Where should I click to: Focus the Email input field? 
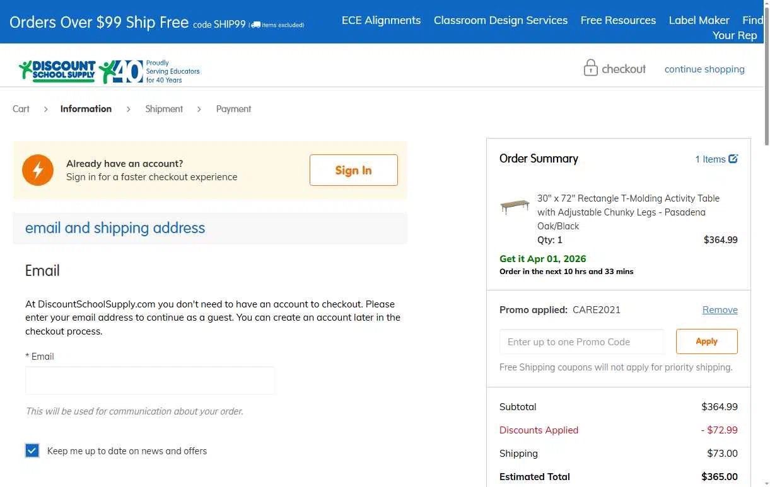tap(150, 381)
